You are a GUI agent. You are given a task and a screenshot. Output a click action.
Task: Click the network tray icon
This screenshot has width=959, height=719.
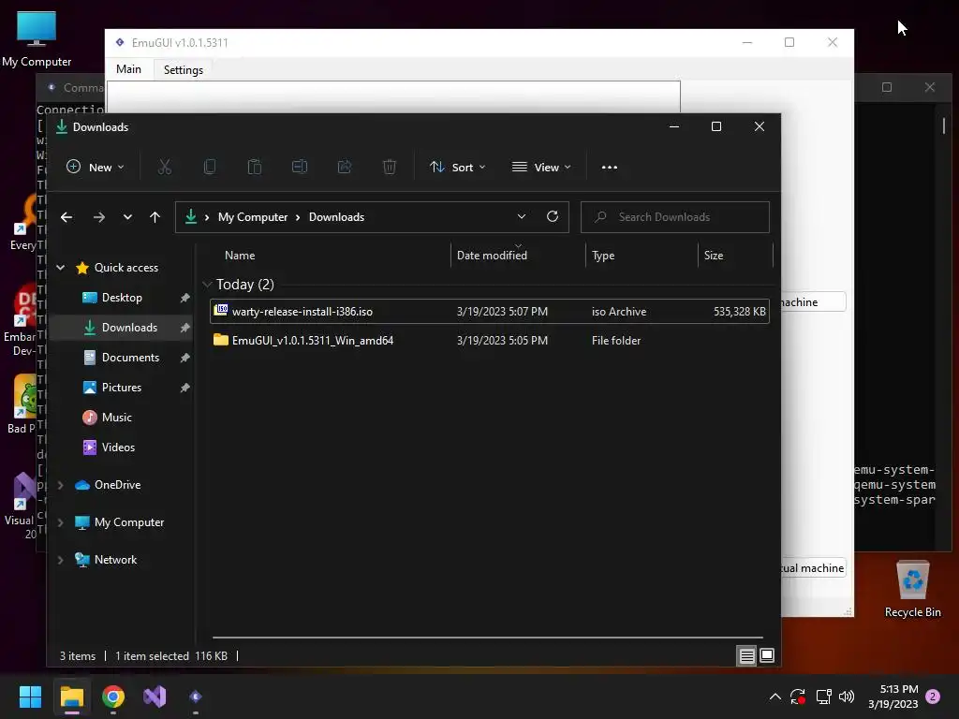pyautogui.click(x=824, y=697)
